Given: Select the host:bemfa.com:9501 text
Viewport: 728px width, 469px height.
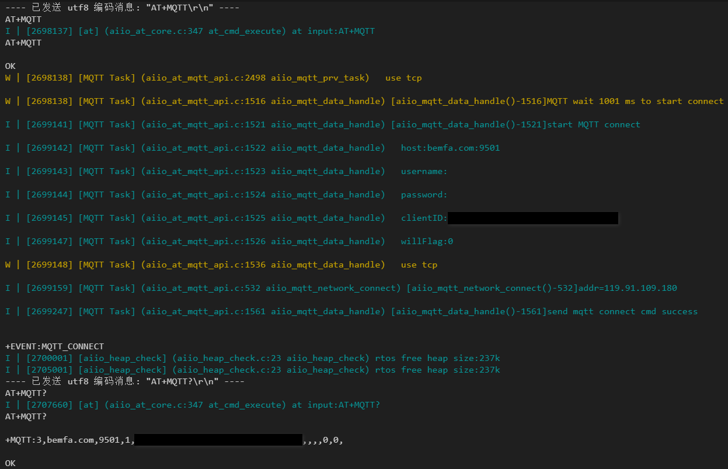Looking at the screenshot, I should pos(450,148).
